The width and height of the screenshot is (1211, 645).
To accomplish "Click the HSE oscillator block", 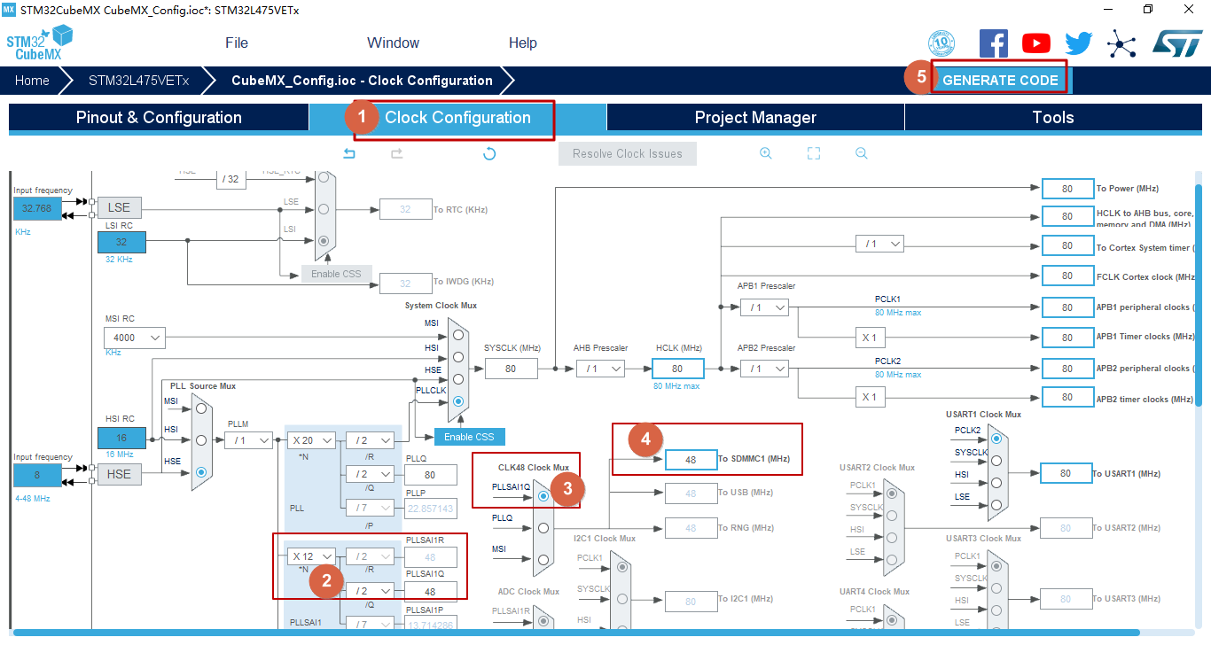I will pyautogui.click(x=119, y=474).
